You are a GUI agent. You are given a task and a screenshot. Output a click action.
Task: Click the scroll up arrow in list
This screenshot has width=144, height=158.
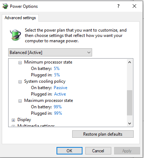pyautogui.click(x=129, y=62)
